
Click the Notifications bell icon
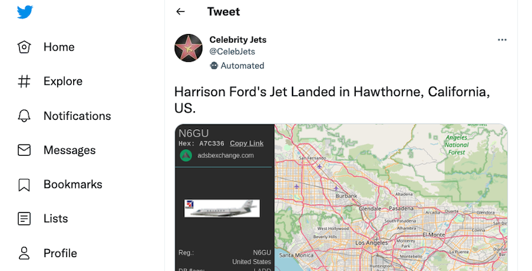pyautogui.click(x=25, y=116)
